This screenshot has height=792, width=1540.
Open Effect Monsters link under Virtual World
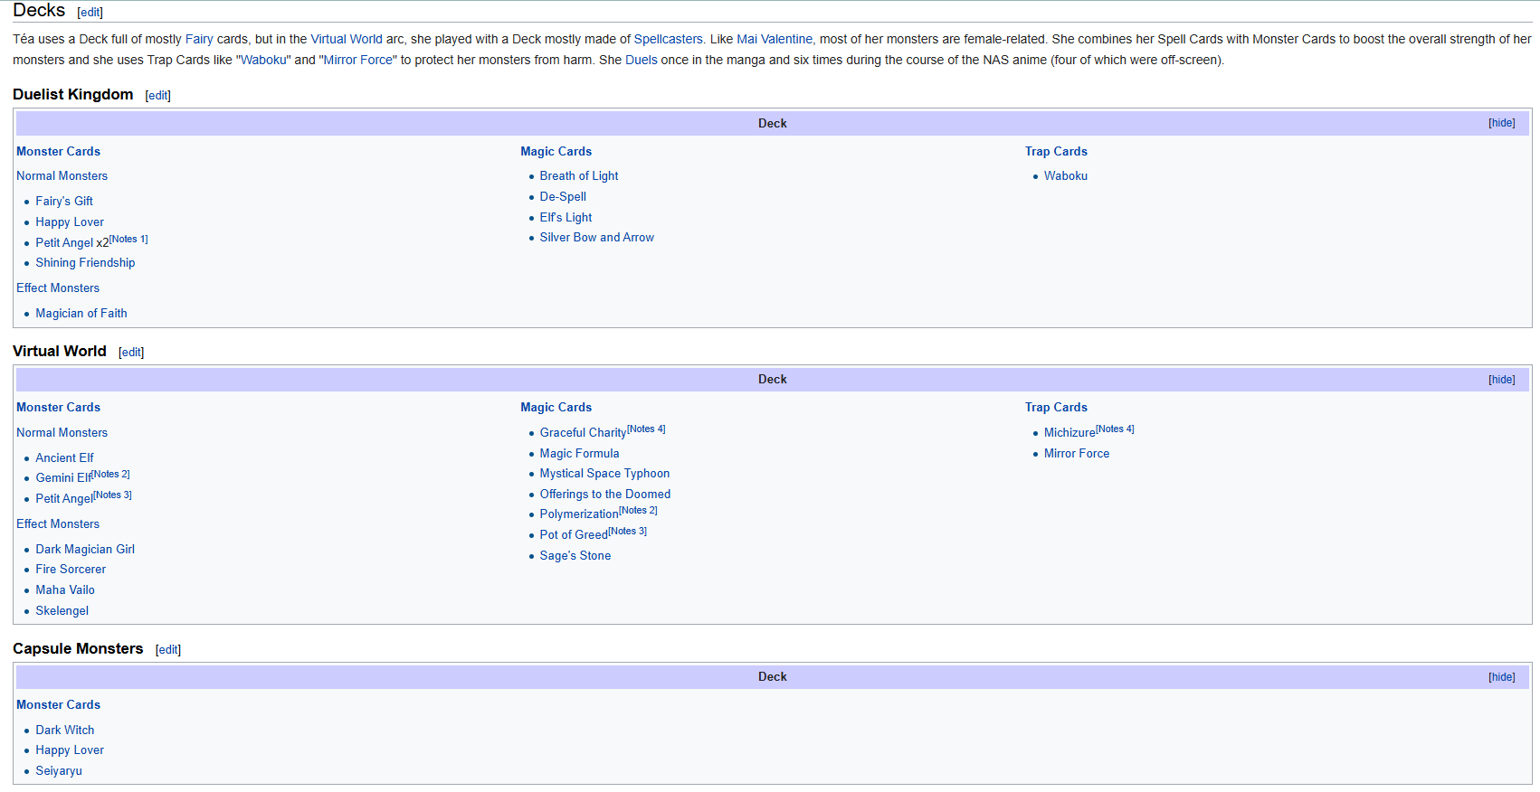pos(58,524)
